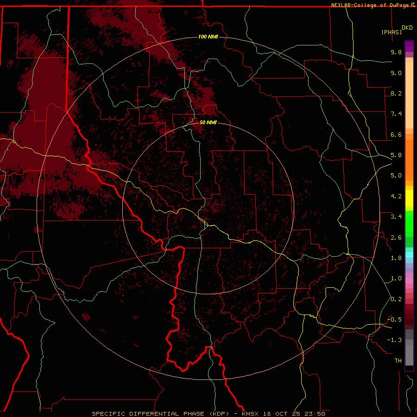Click the 5.0 legend value
This screenshot has width=417, height=417.
(396, 176)
